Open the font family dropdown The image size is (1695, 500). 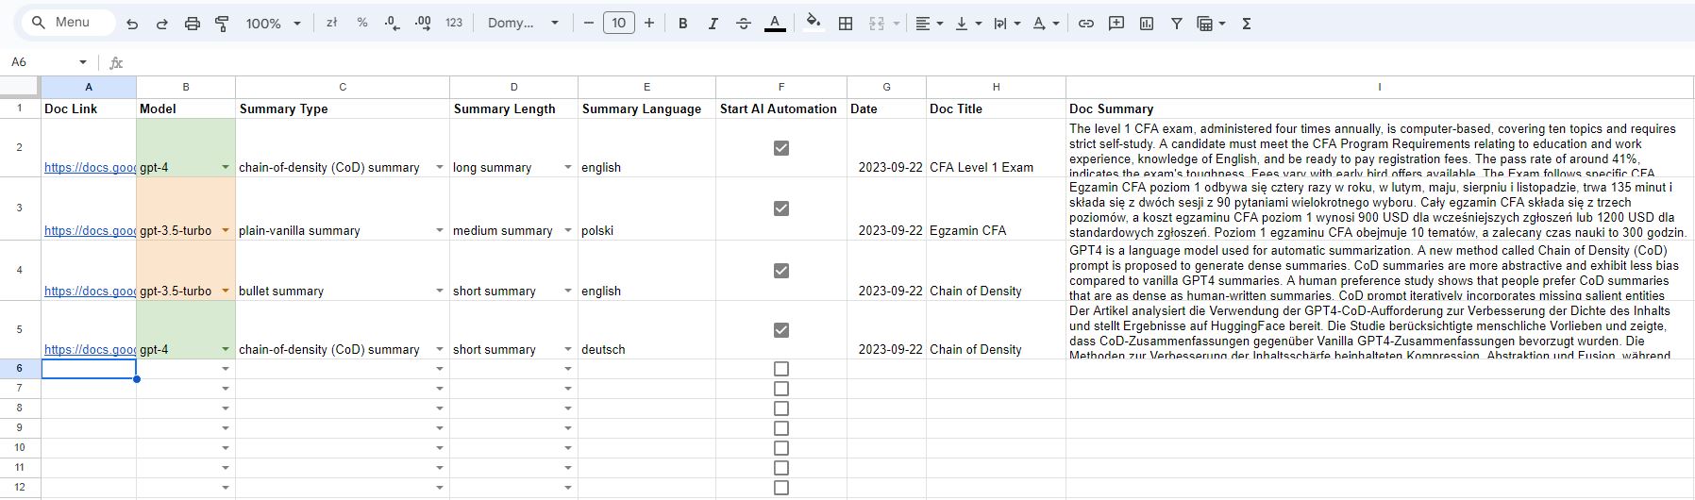point(523,24)
